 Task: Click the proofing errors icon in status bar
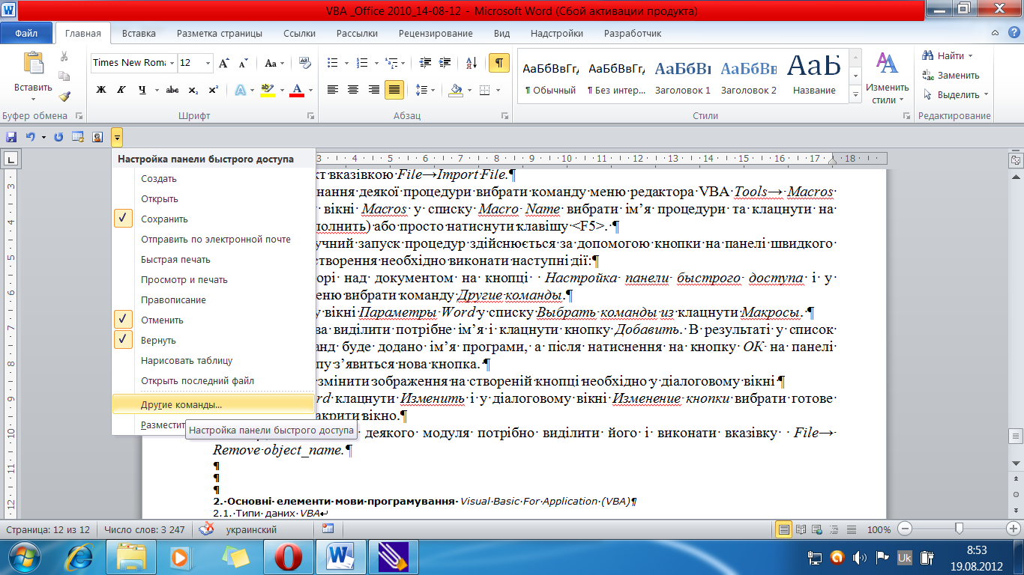(205, 529)
